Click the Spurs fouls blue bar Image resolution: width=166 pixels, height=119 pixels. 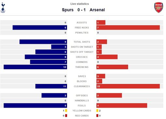[x=35, y=106]
